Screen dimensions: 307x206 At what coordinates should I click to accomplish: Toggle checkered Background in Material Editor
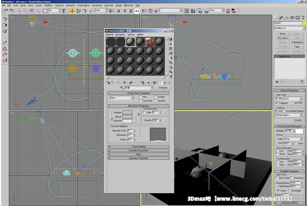(171, 49)
